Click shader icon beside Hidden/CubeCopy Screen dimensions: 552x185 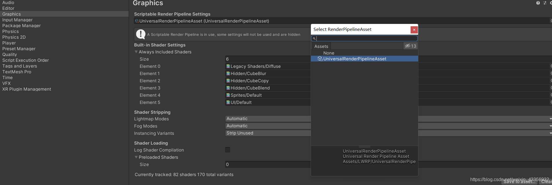[228, 81]
